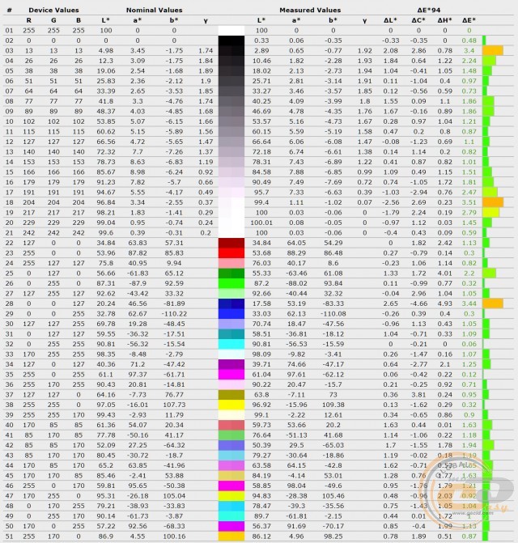Click measured a* value 98.04 in row 46
Viewport: 518px width, 543px height.
296,486
